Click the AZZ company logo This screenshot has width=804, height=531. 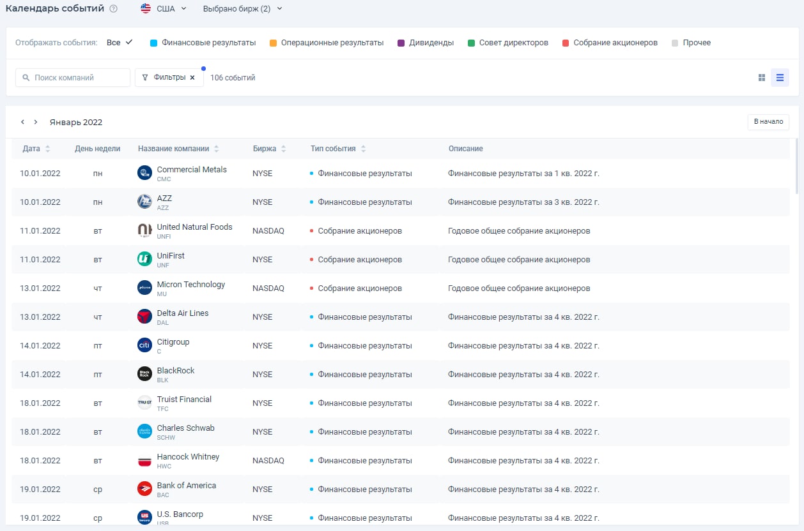point(145,202)
